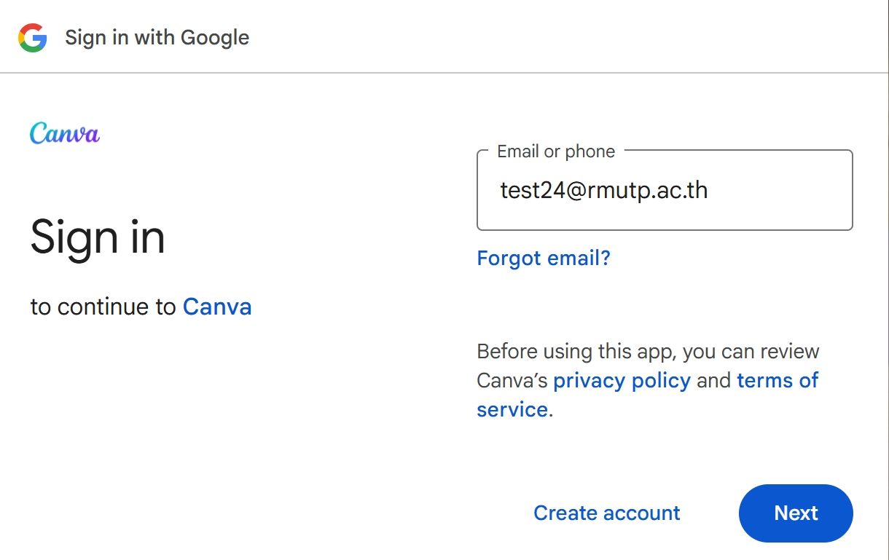889x560 pixels.
Task: Click the blue Next button
Action: click(796, 513)
